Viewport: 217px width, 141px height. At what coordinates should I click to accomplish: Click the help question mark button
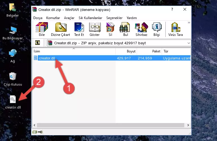[172, 9]
